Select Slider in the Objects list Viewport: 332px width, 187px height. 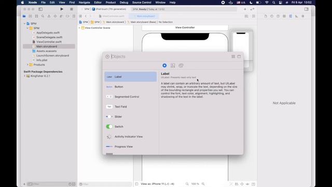coord(131,116)
